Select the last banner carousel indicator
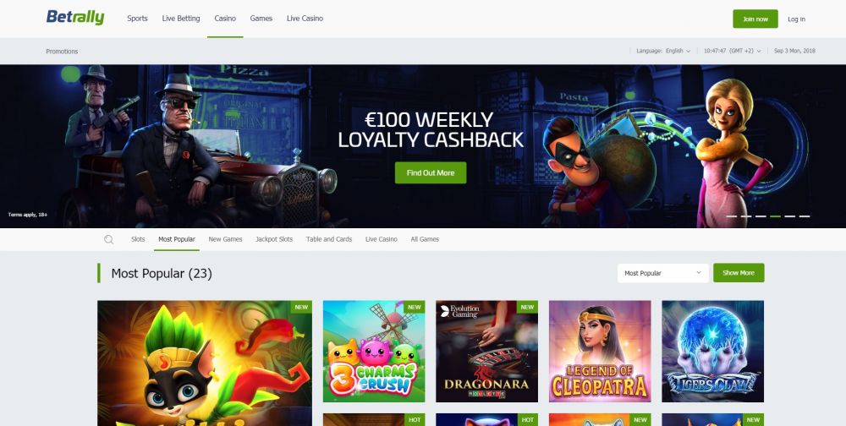 (805, 216)
